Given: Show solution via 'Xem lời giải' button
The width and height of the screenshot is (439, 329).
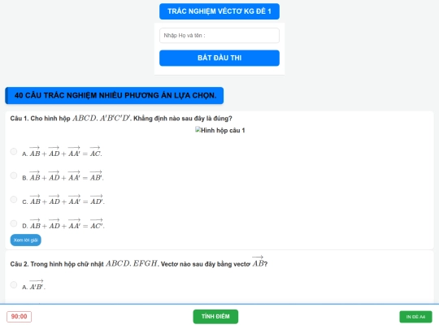Looking at the screenshot, I should pyautogui.click(x=25, y=240).
